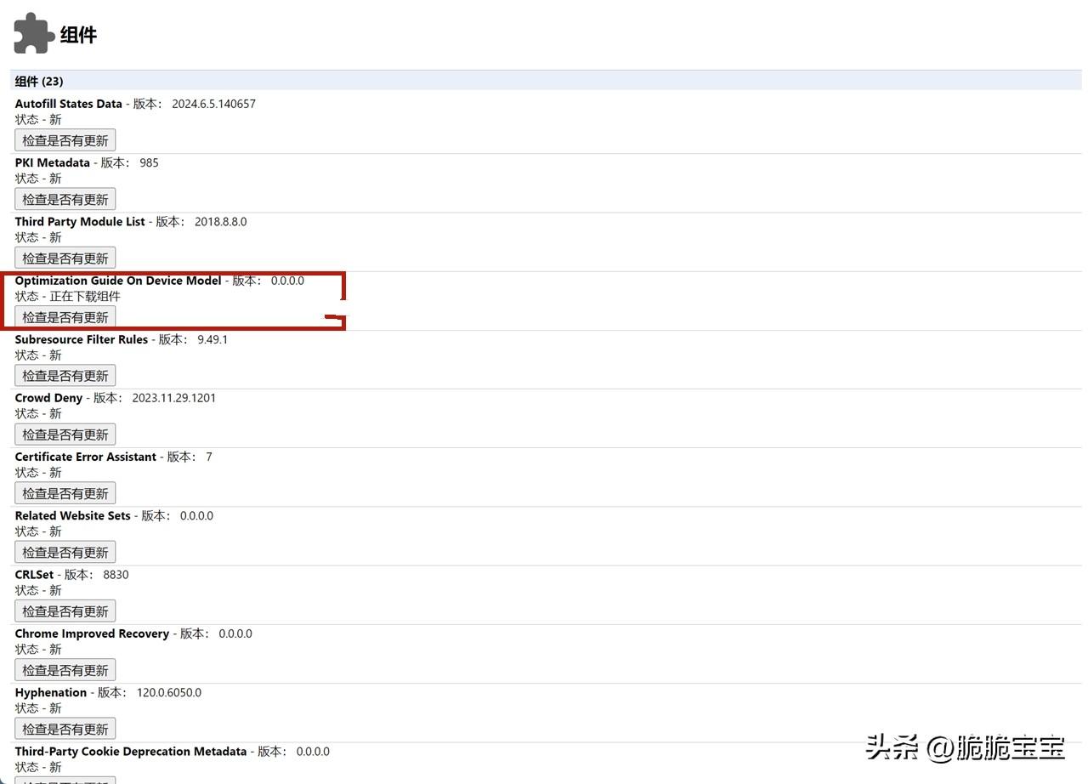Check for update for Crowd Deny
Viewport: 1088px width, 784px height.
click(65, 435)
